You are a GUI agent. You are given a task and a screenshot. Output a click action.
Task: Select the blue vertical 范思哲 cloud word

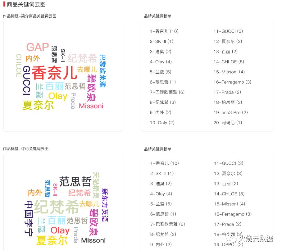(x=48, y=188)
